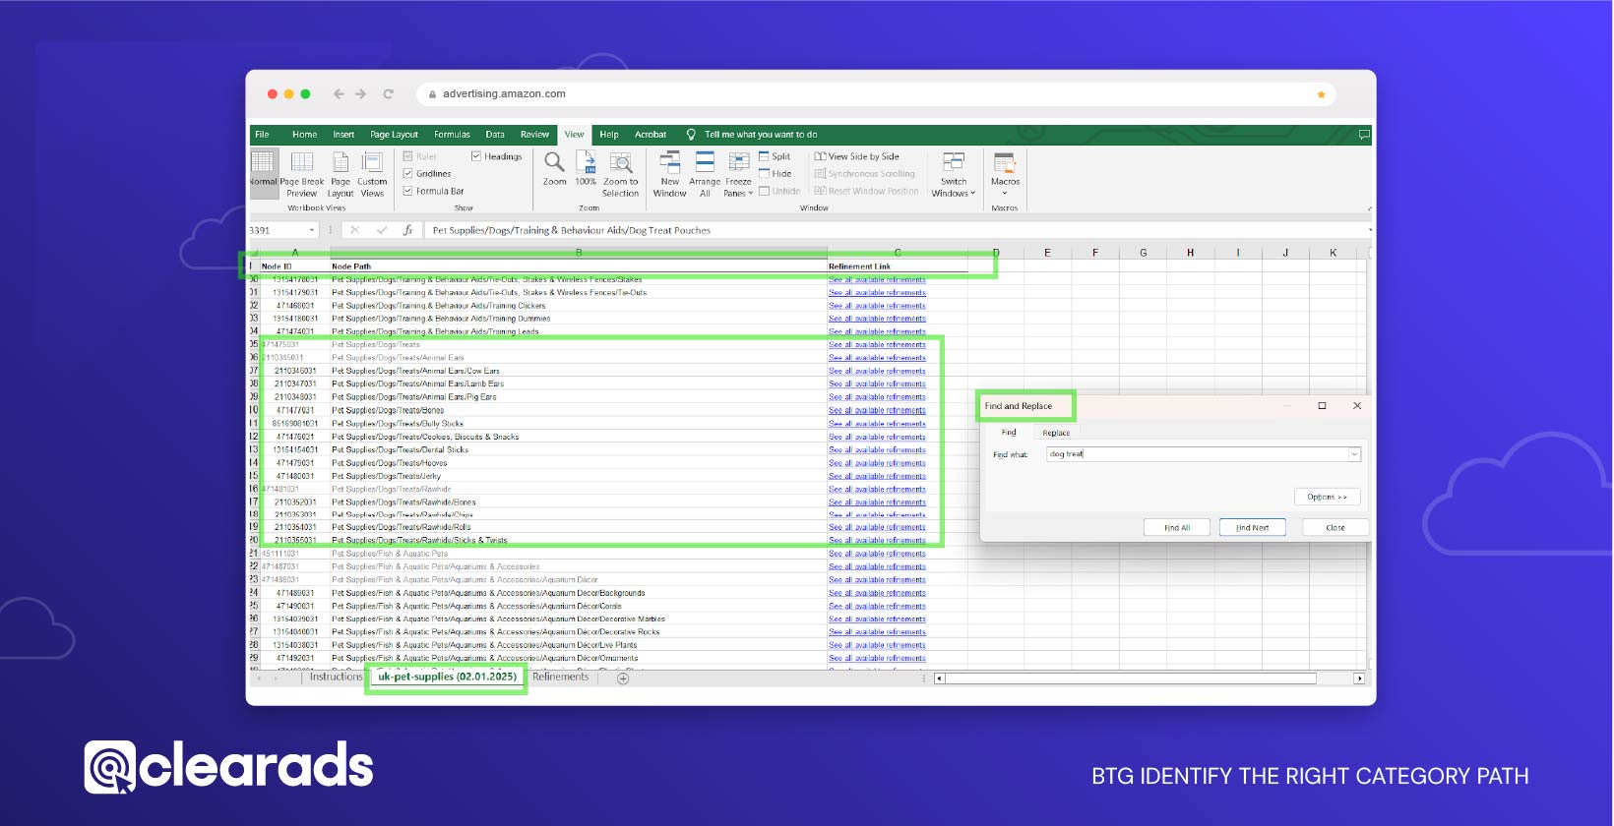1614x826 pixels.
Task: Select uk-pet-supplies sheet tab
Action: (x=447, y=678)
